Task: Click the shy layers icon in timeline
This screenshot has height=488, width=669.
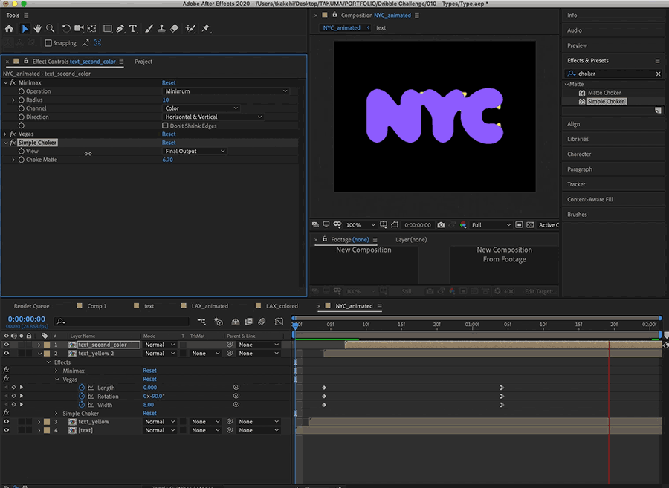Action: point(235,322)
